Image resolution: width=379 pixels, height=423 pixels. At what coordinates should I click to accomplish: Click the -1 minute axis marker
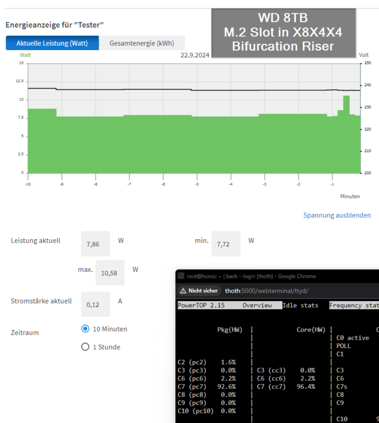point(332,184)
